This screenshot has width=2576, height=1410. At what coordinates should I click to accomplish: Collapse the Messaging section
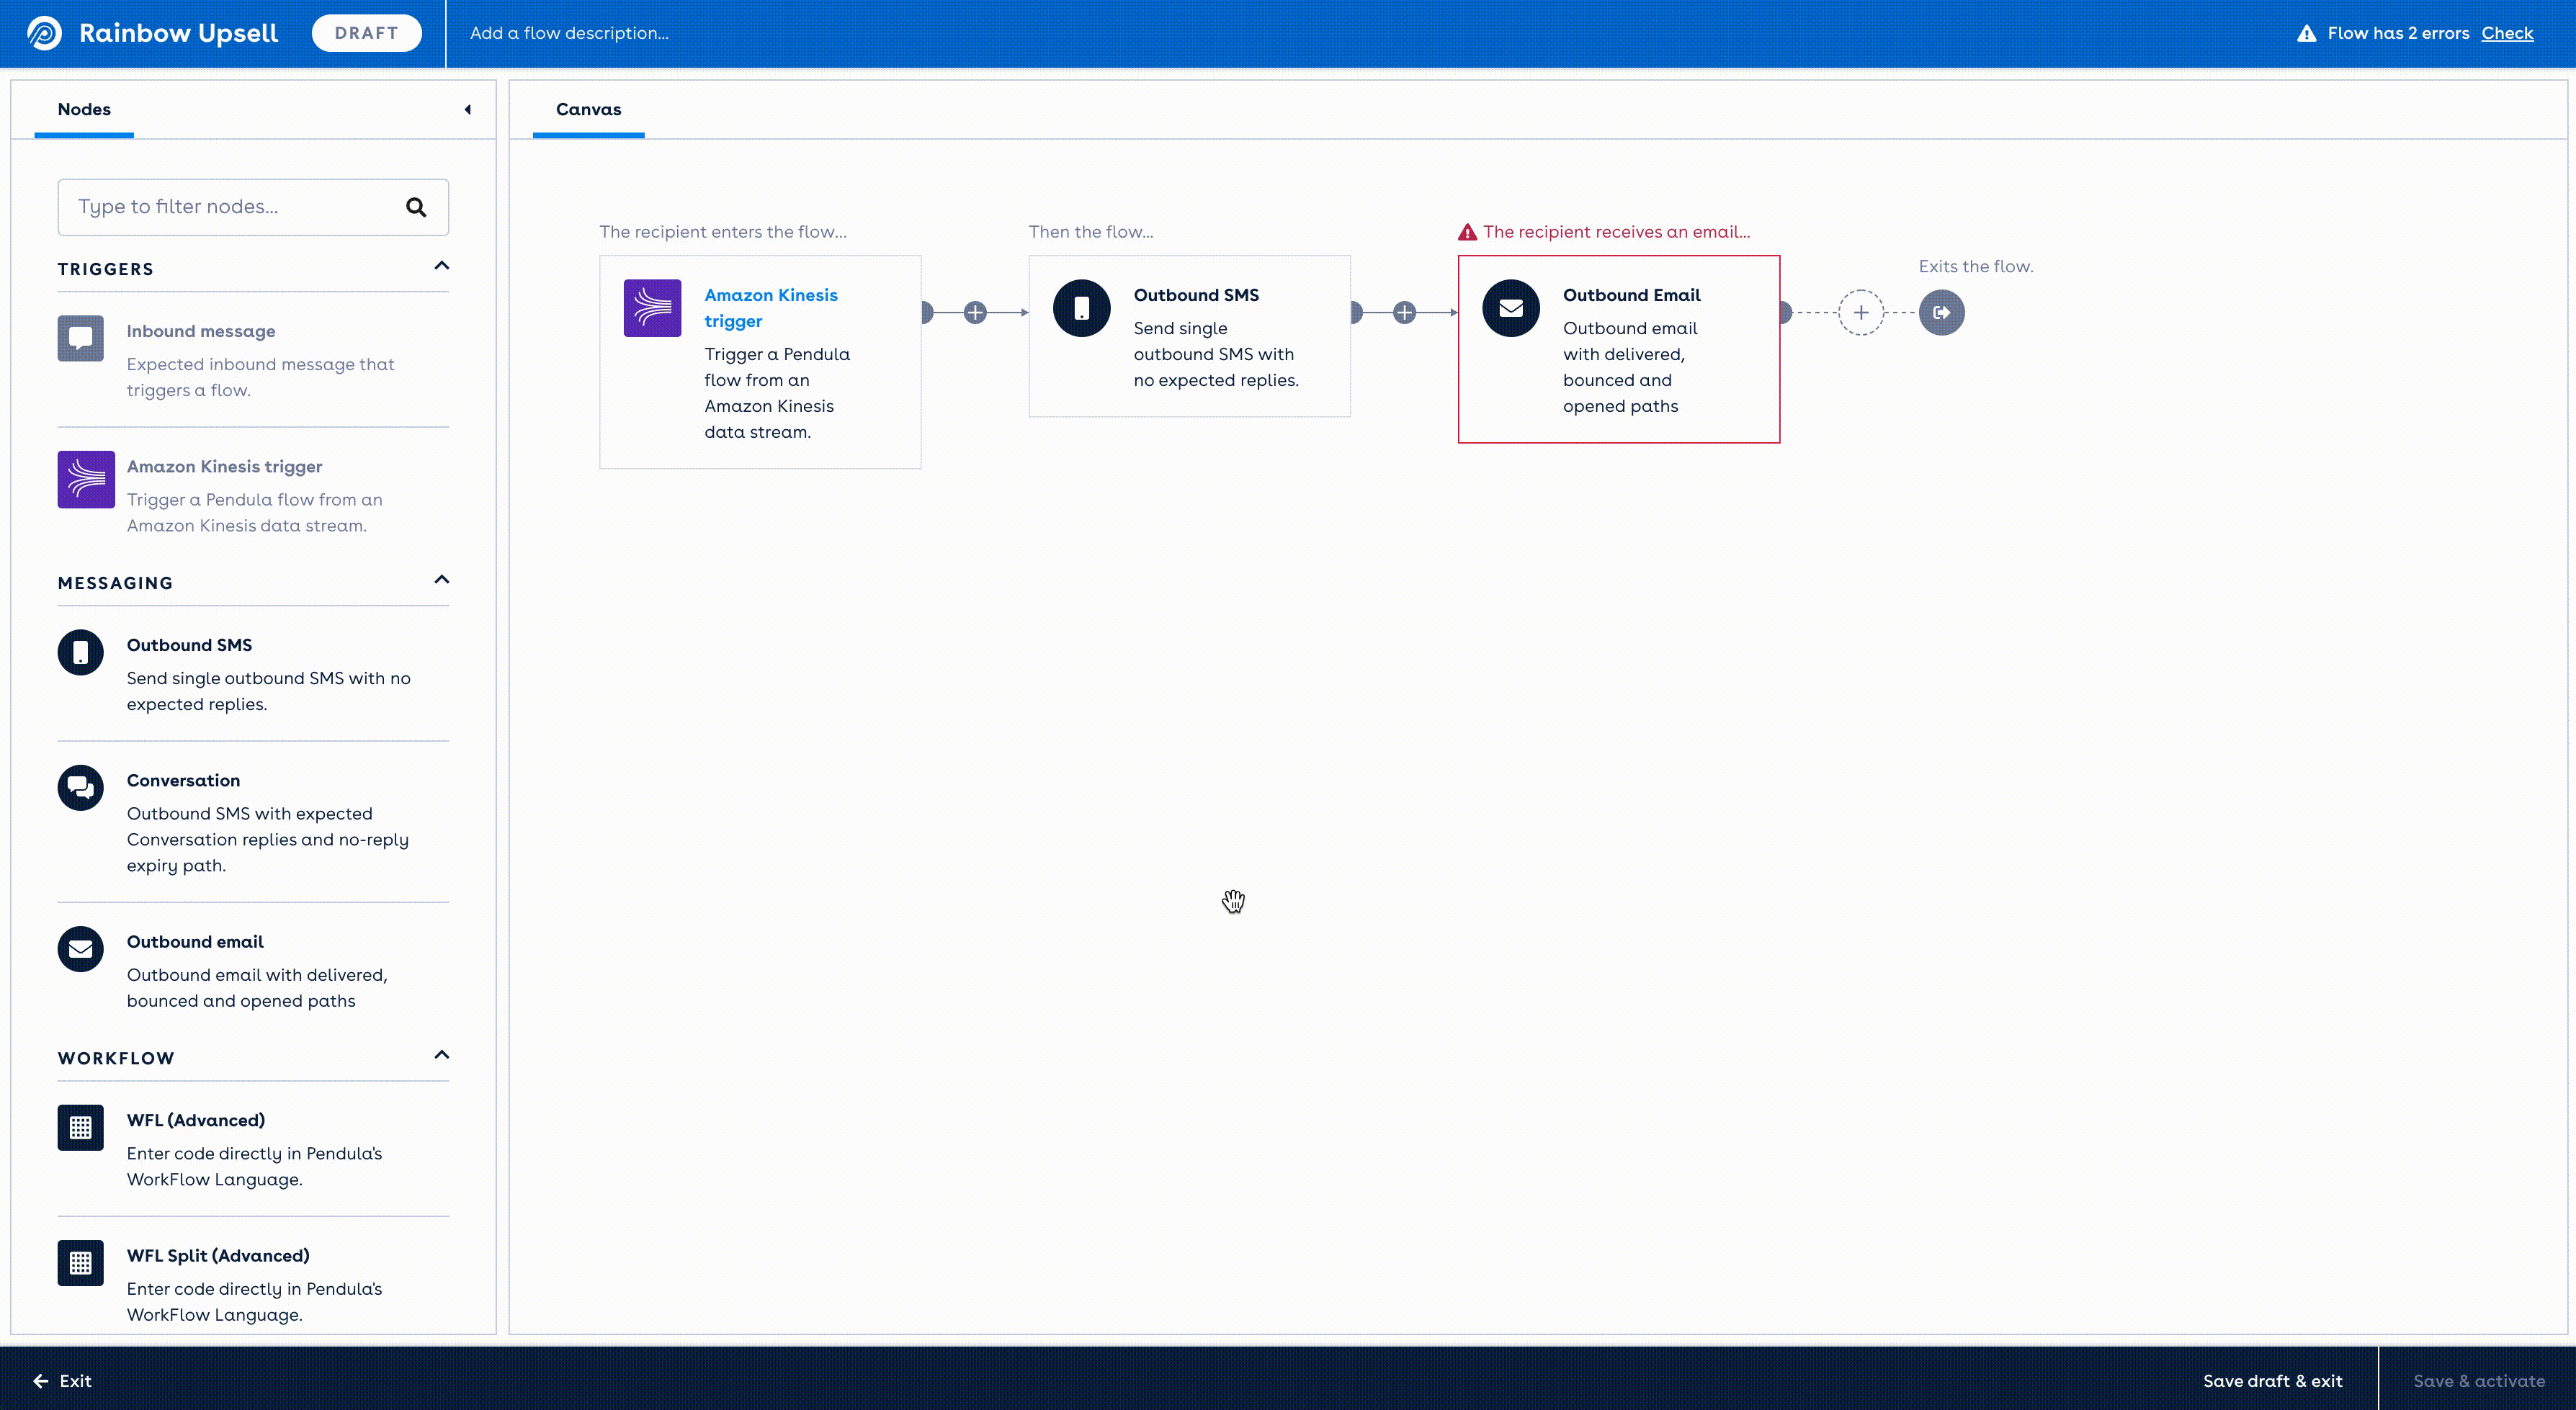[x=441, y=580]
